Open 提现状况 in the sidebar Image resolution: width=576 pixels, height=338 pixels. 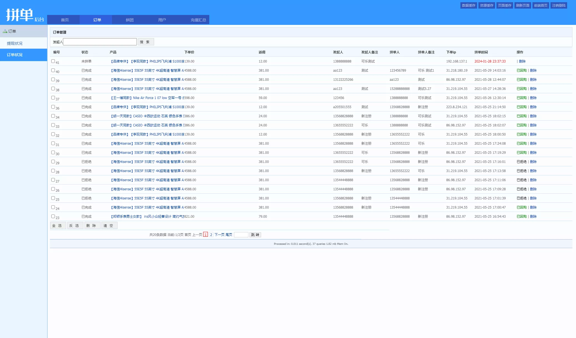15,43
